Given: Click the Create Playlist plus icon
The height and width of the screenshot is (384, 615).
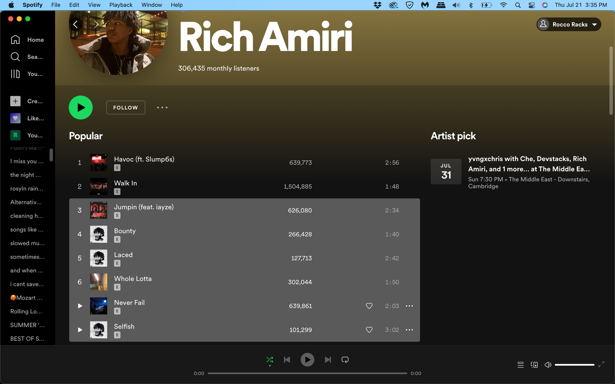Looking at the screenshot, I should tap(15, 101).
